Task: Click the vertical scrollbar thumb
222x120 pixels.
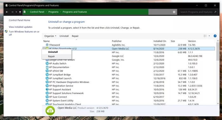Action: [218, 52]
